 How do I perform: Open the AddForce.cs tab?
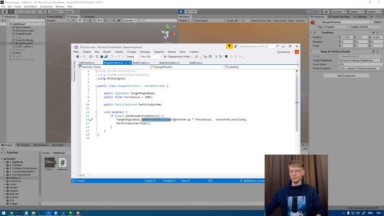[196, 63]
